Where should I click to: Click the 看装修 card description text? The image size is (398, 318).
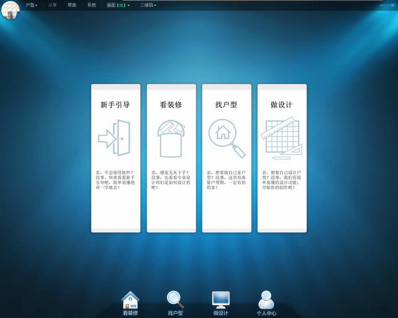coord(171,180)
